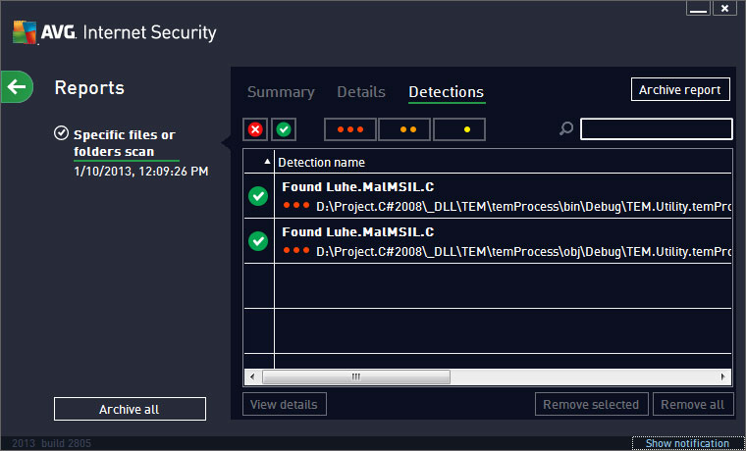Select the detection with the bin\Debug path
Screen dimensions: 746x451
488,196
